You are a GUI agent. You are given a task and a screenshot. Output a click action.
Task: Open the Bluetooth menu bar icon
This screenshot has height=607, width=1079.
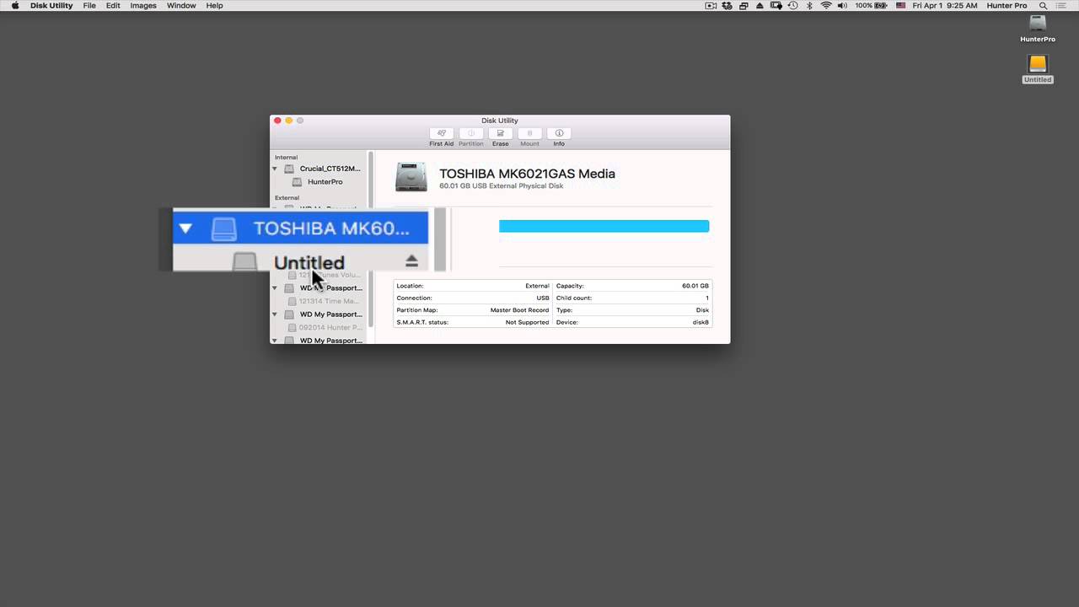809,6
